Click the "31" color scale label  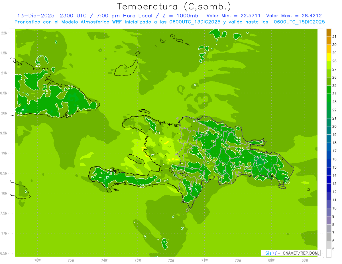pyautogui.click(x=335, y=36)
